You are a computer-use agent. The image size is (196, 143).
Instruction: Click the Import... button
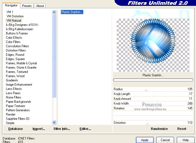[x=39, y=129]
